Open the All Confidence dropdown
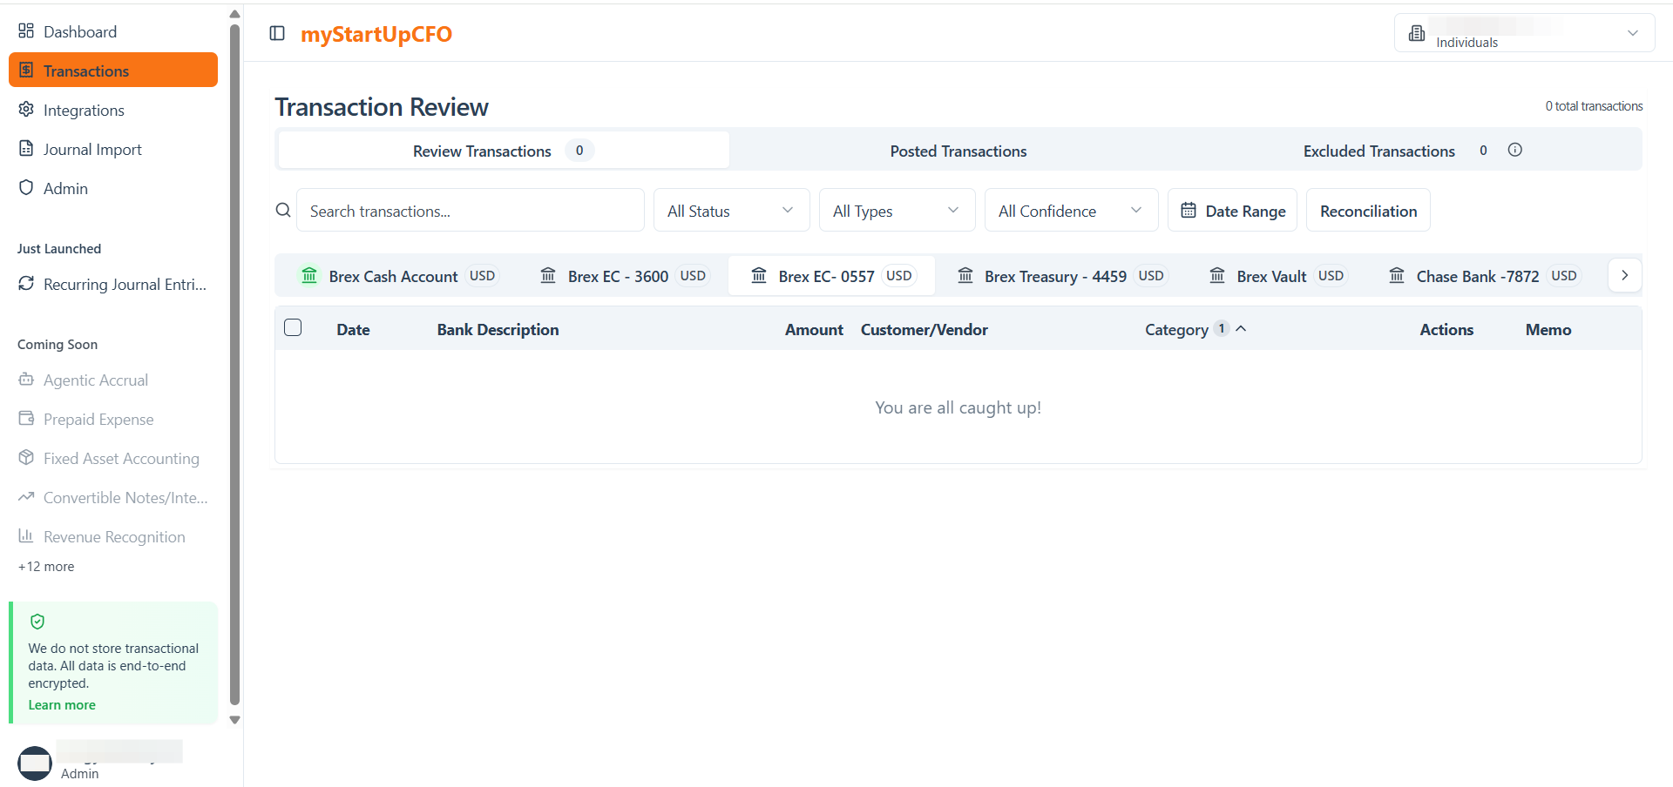The height and width of the screenshot is (787, 1673). (x=1072, y=210)
